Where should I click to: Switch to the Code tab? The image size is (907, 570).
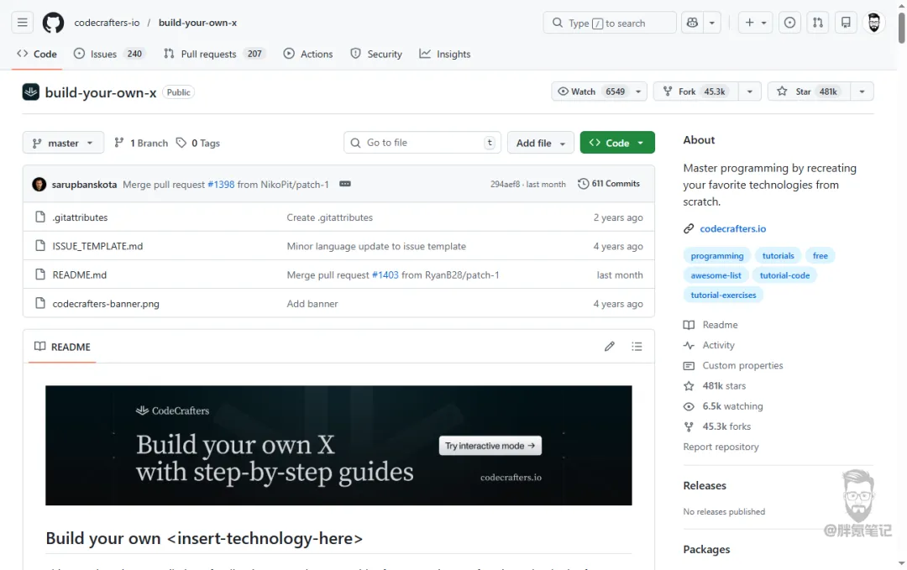(37, 54)
